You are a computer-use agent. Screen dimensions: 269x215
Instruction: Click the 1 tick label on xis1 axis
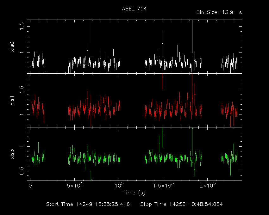tap(22, 114)
